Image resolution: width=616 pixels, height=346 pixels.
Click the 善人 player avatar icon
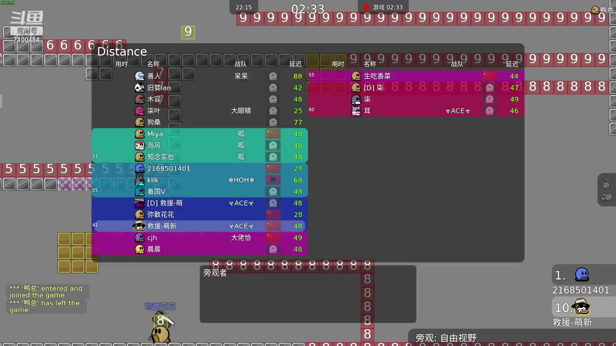(140, 76)
